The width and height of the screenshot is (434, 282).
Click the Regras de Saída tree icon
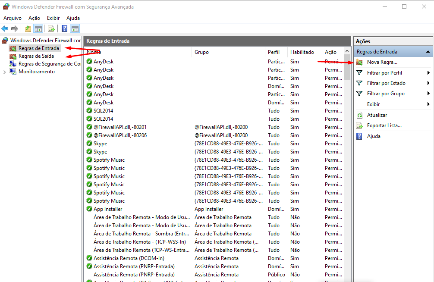pos(13,56)
